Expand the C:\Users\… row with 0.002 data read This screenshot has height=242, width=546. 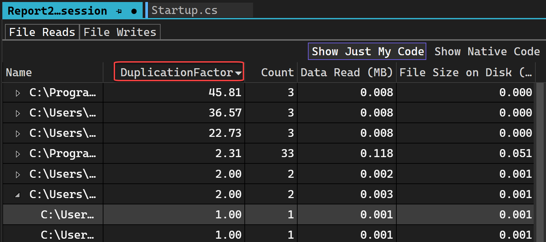(x=18, y=175)
